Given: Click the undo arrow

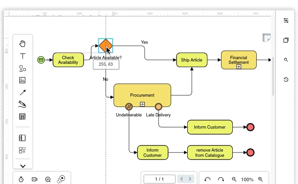Looking at the screenshot, I should click(207, 179).
